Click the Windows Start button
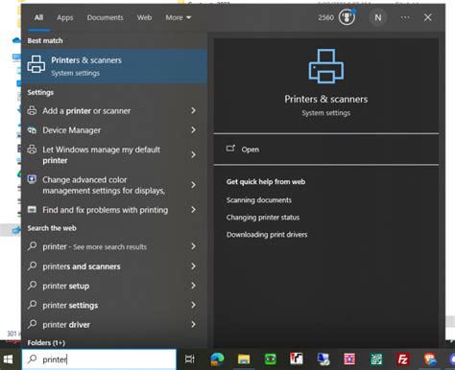Image resolution: width=455 pixels, height=370 pixels. tap(8, 359)
